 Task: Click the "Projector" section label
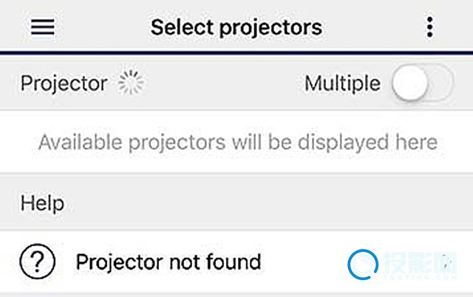[x=64, y=83]
